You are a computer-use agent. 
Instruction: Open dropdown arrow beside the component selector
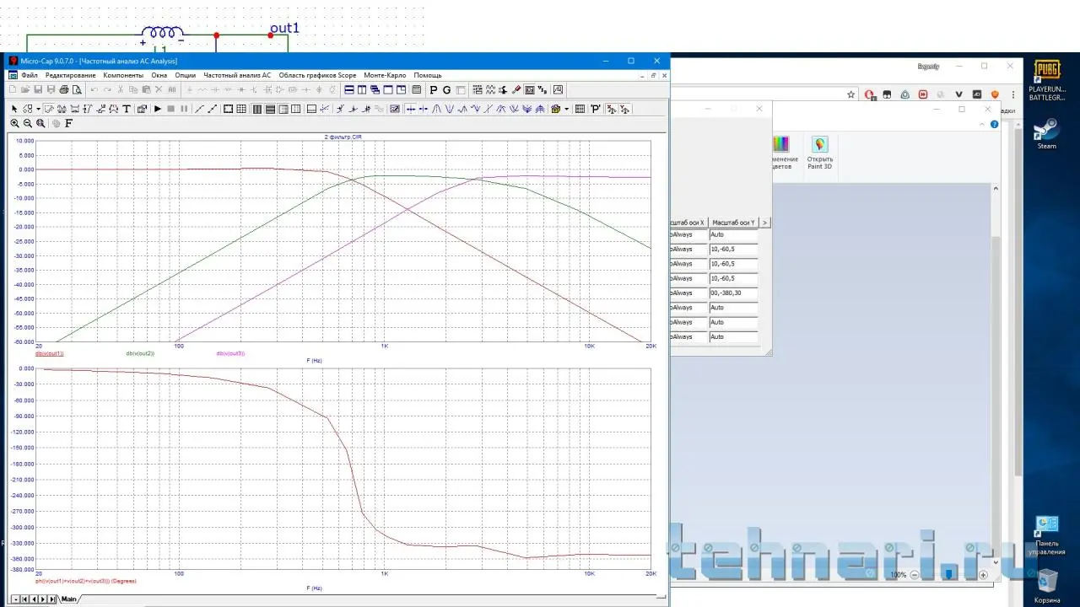[38, 109]
